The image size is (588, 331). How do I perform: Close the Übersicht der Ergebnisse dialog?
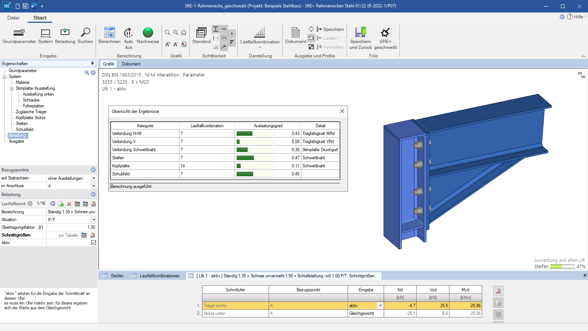342,111
